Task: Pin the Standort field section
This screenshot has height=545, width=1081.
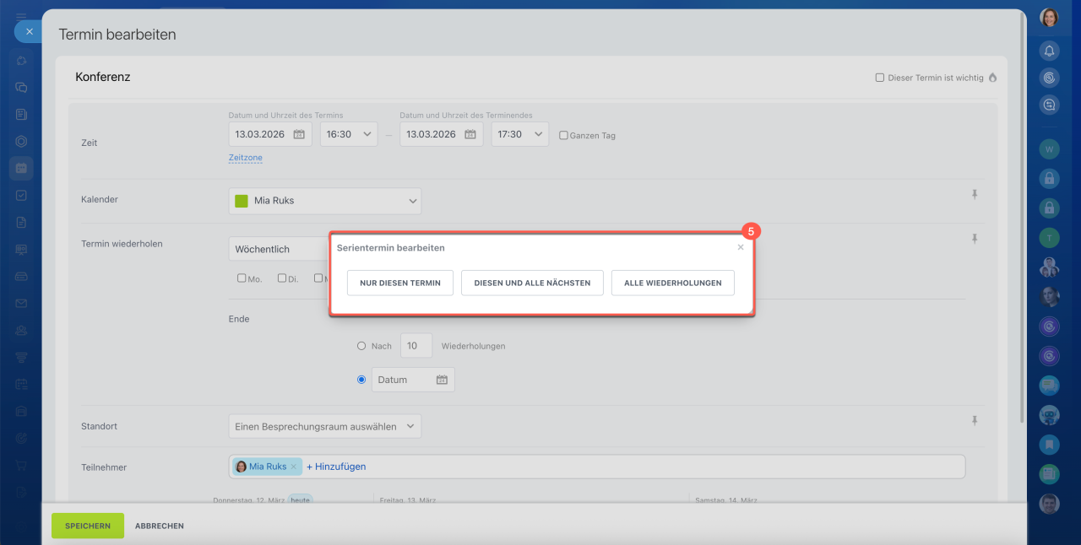Action: [x=974, y=420]
